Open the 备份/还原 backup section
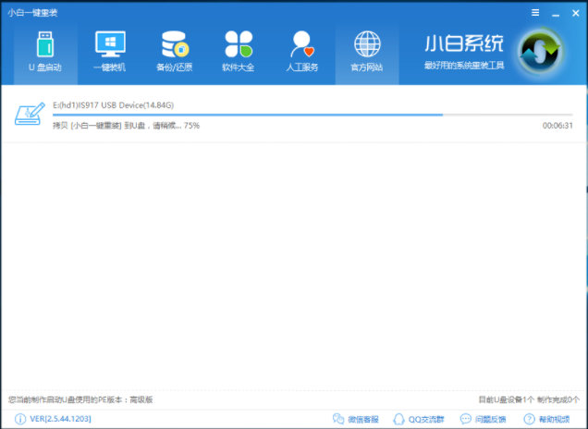The height and width of the screenshot is (429, 588). (x=173, y=51)
